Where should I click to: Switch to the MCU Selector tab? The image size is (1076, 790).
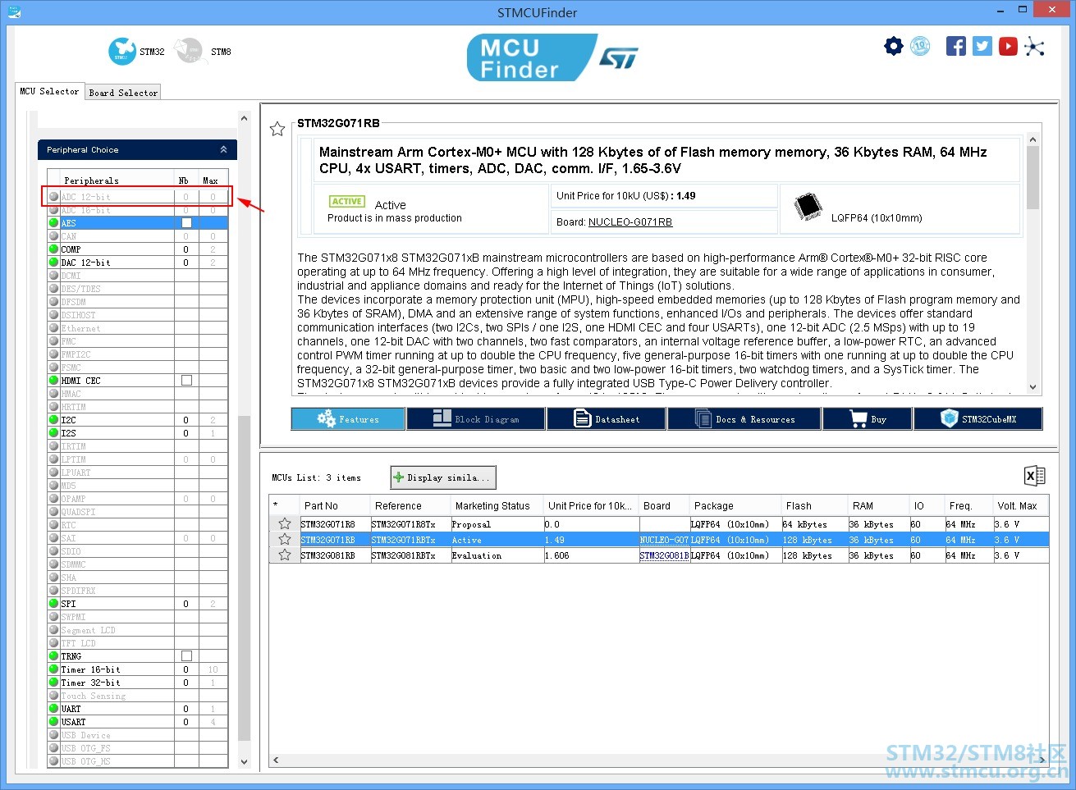coord(49,91)
